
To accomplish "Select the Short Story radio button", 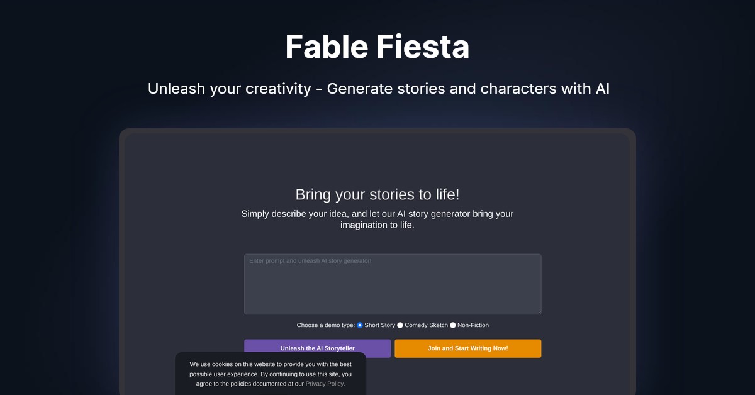I will click(360, 325).
